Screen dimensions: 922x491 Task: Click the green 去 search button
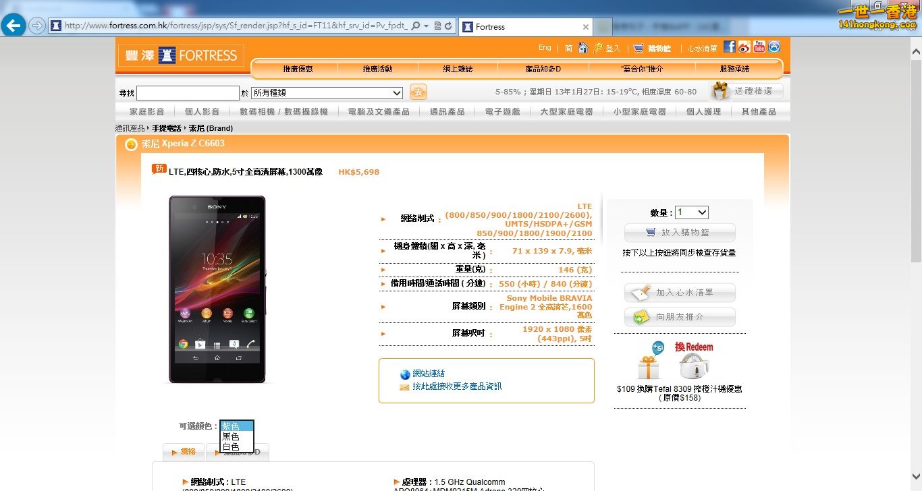coord(418,91)
